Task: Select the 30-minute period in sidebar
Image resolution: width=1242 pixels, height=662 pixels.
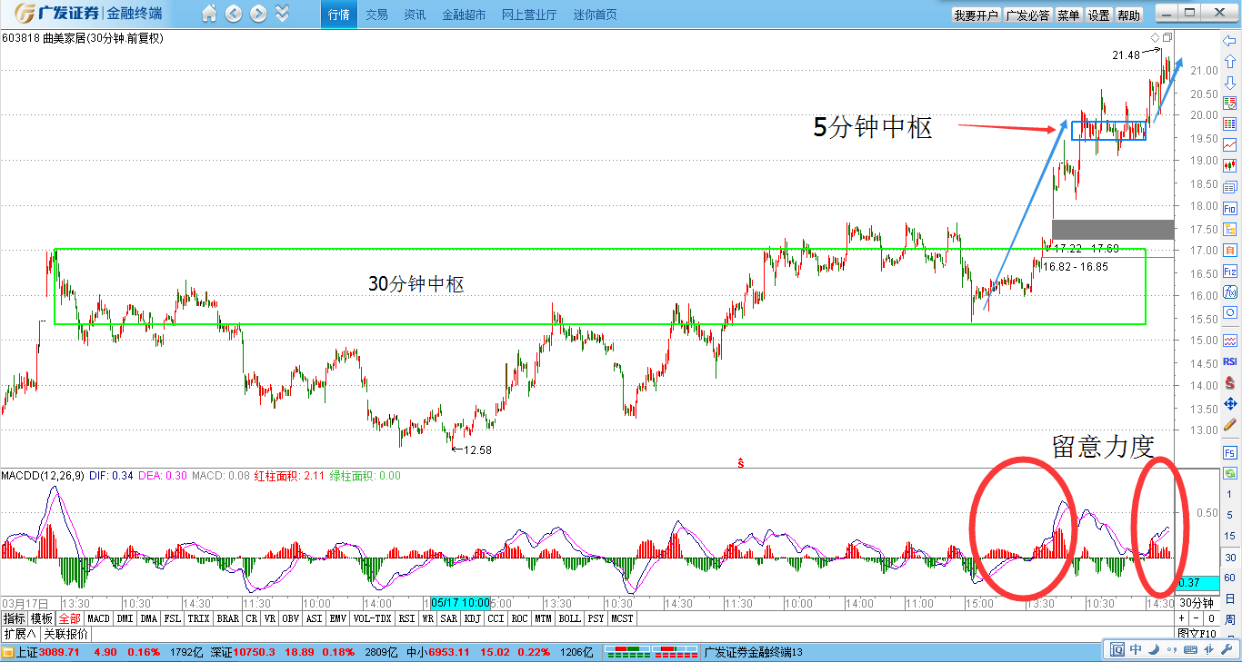Action: 1230,558
